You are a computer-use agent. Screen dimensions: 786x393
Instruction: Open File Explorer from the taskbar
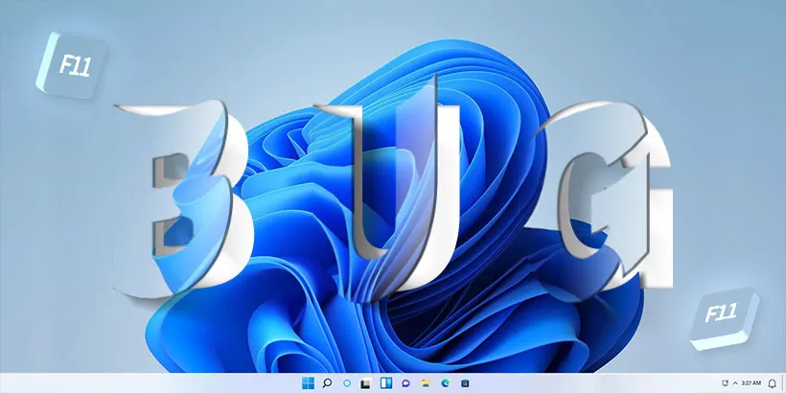tap(425, 383)
